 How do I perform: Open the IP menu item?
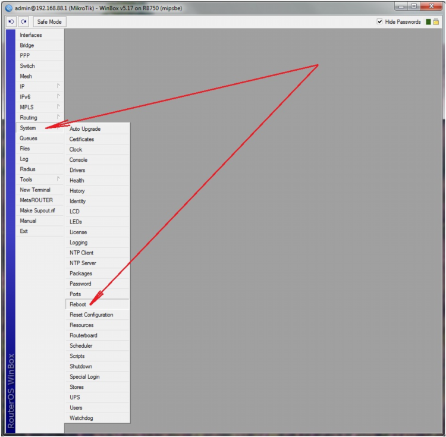pos(39,86)
